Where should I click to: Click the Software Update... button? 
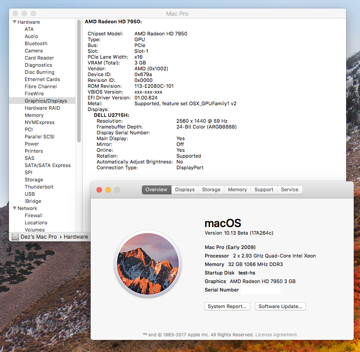click(x=281, y=306)
